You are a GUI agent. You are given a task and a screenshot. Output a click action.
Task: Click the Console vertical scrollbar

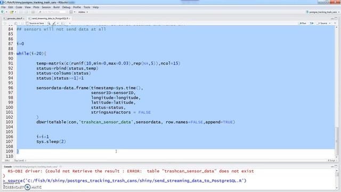pos(337,179)
